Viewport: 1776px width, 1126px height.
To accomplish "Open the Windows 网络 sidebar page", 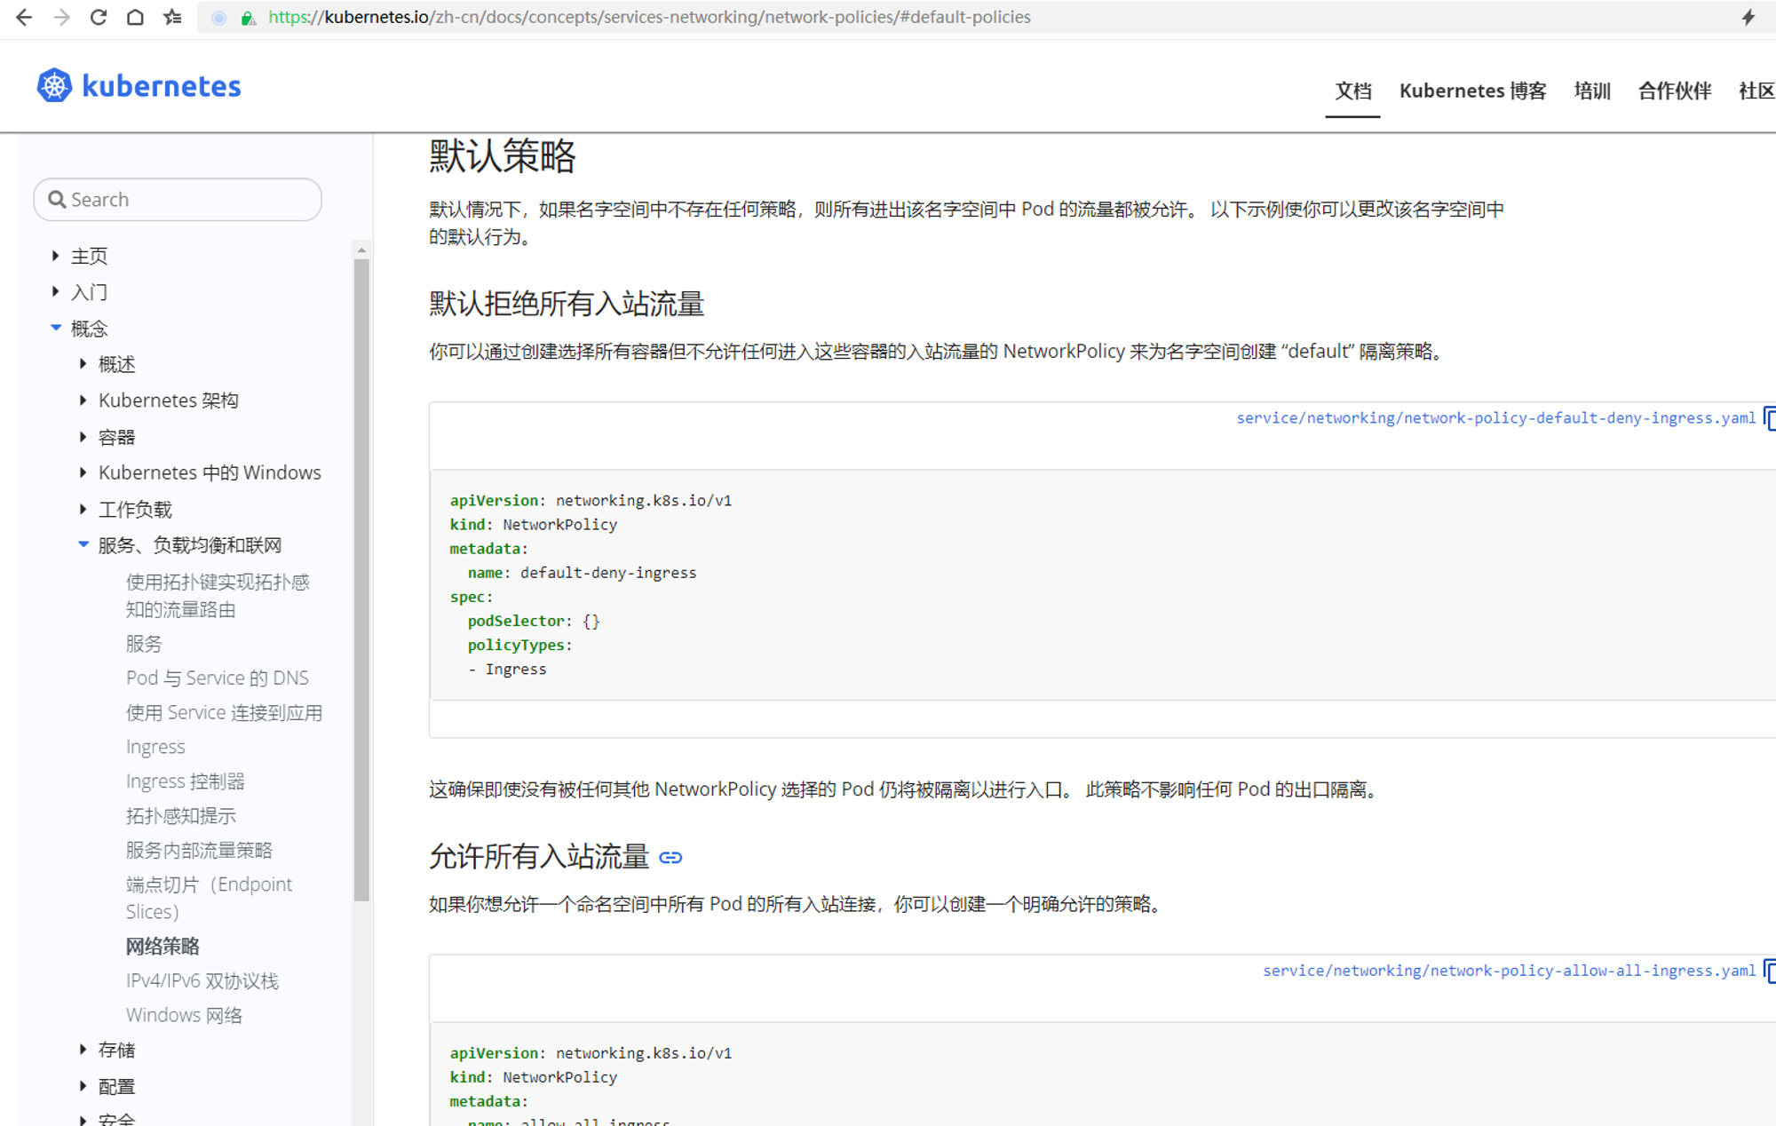I will 184,1015.
